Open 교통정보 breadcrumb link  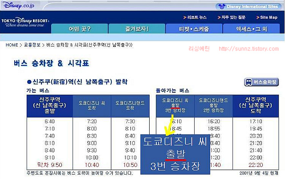click(x=32, y=45)
